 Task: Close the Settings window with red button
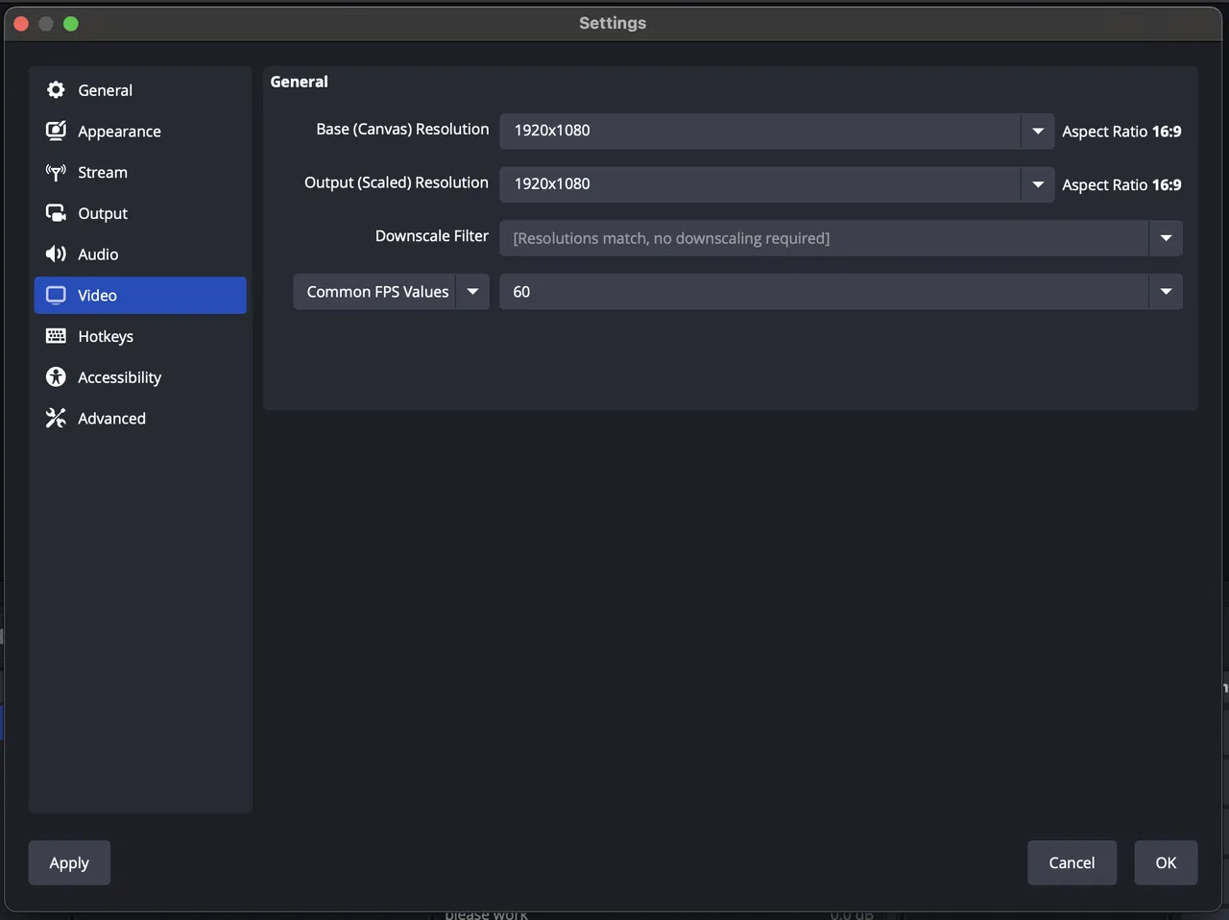[x=21, y=23]
